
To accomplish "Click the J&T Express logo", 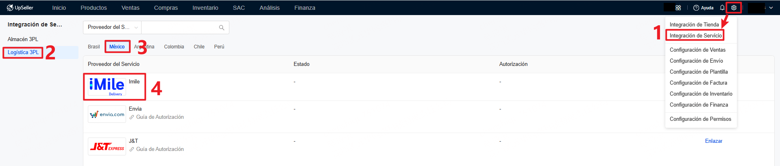I will pyautogui.click(x=107, y=146).
